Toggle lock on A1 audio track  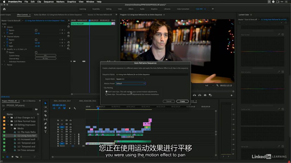click(58, 134)
